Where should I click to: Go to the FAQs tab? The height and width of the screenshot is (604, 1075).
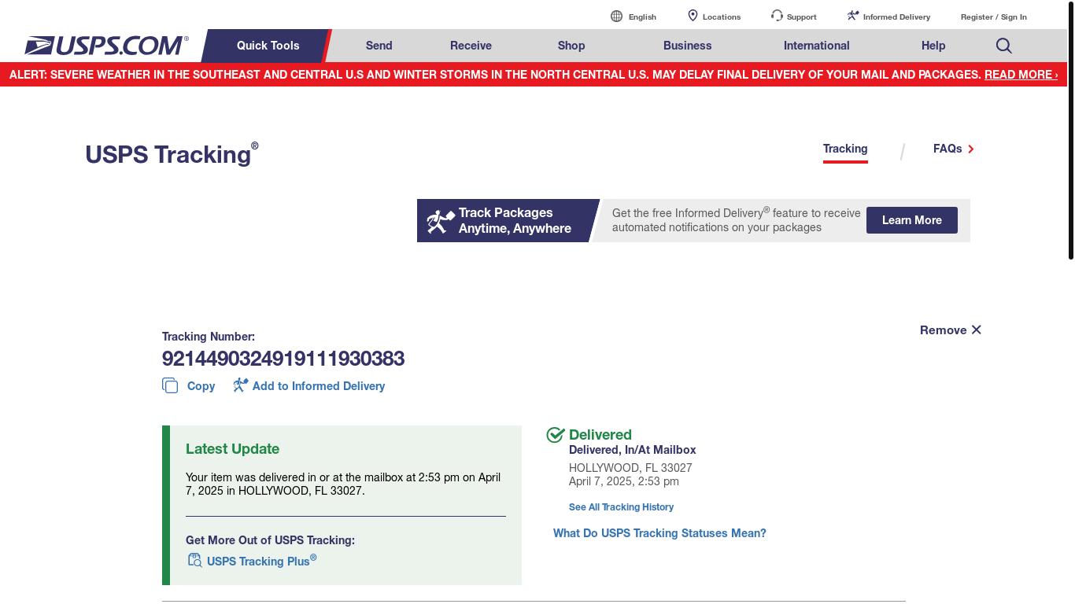click(948, 149)
